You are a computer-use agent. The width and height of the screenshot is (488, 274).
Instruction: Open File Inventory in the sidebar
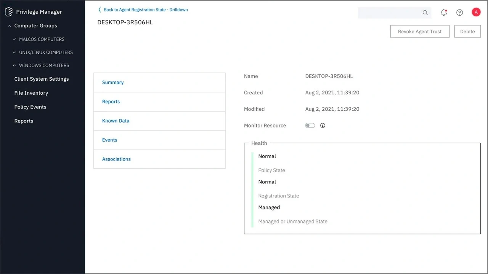tap(31, 93)
